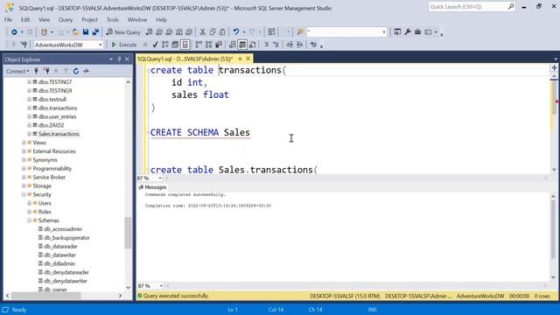Copy selection using the copy icon
The width and height of the screenshot is (560, 315).
[213, 32]
